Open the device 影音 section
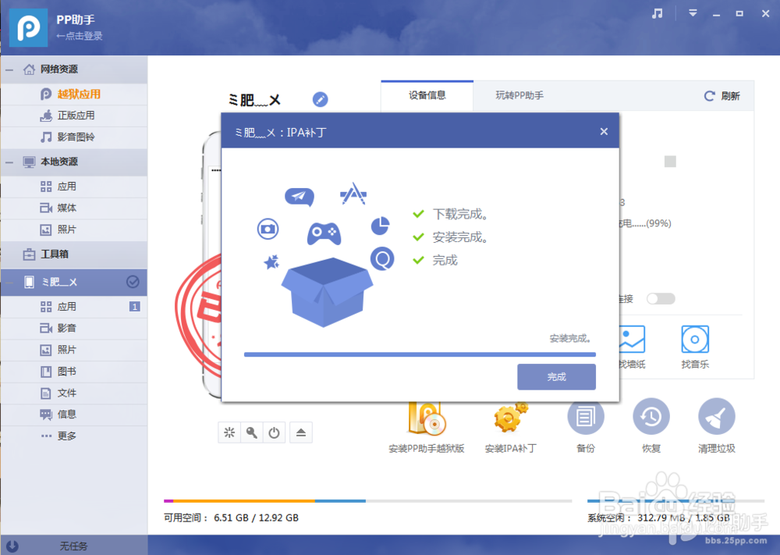Viewport: 780px width, 555px height. [x=73, y=328]
